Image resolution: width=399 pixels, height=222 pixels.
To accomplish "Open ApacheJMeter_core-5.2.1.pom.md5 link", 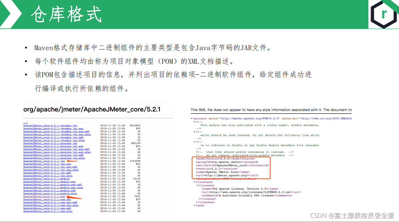I will [x=47, y=208].
